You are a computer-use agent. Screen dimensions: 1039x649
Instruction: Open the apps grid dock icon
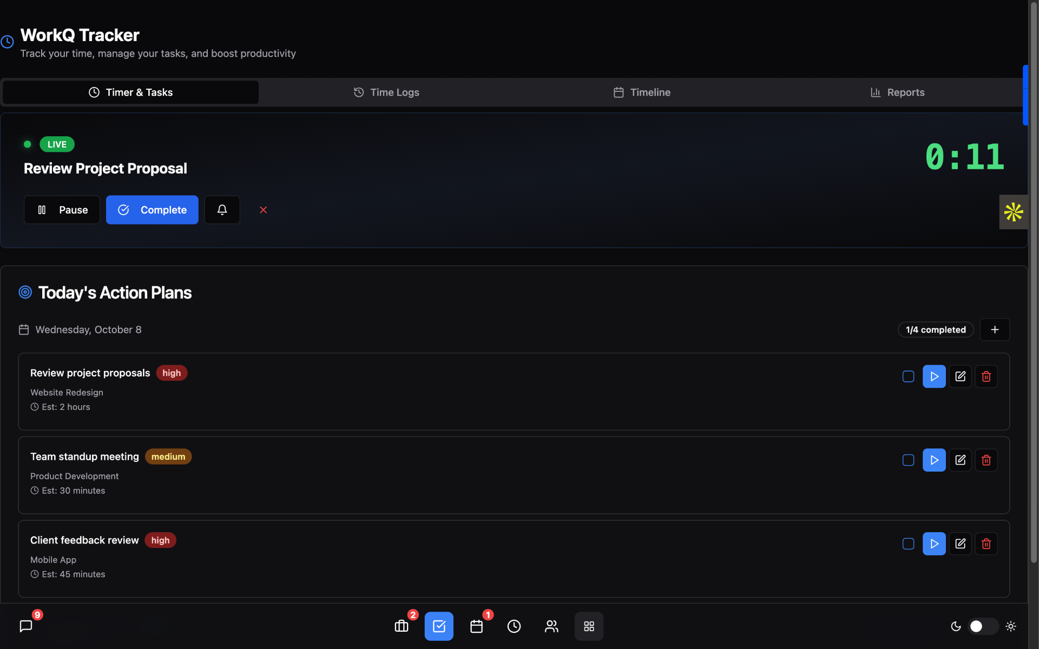tap(589, 626)
